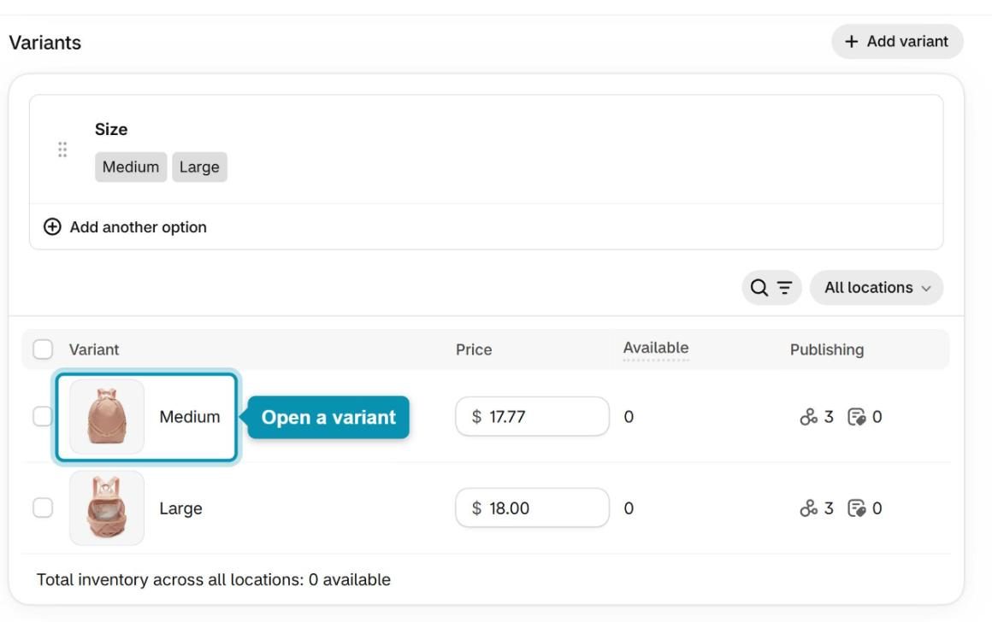Check the Medium variant checkbox
The image size is (992, 622).
point(43,417)
